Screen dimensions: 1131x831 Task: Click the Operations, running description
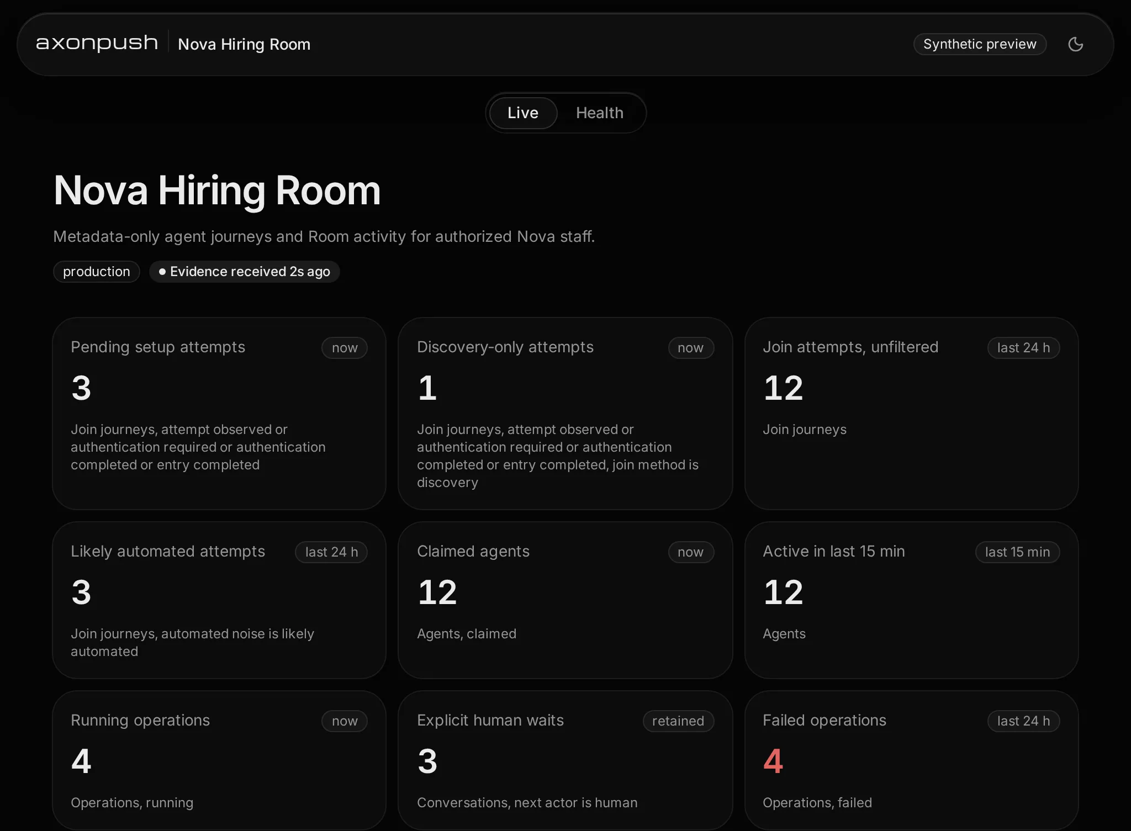(132, 802)
